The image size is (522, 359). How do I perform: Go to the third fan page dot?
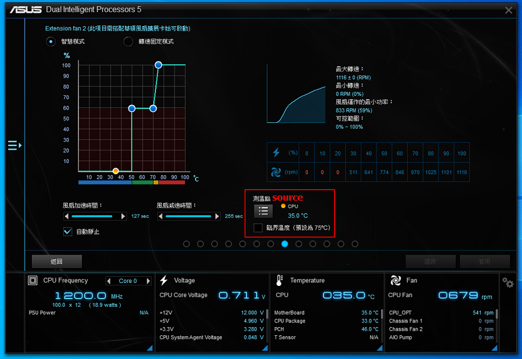coord(215,244)
